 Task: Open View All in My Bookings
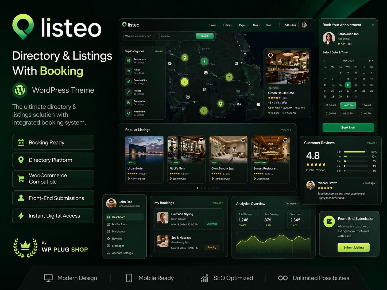coord(218,203)
